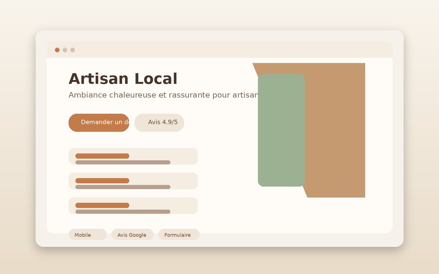Click gray bar in top feature card
The image size is (439, 274).
point(123,162)
